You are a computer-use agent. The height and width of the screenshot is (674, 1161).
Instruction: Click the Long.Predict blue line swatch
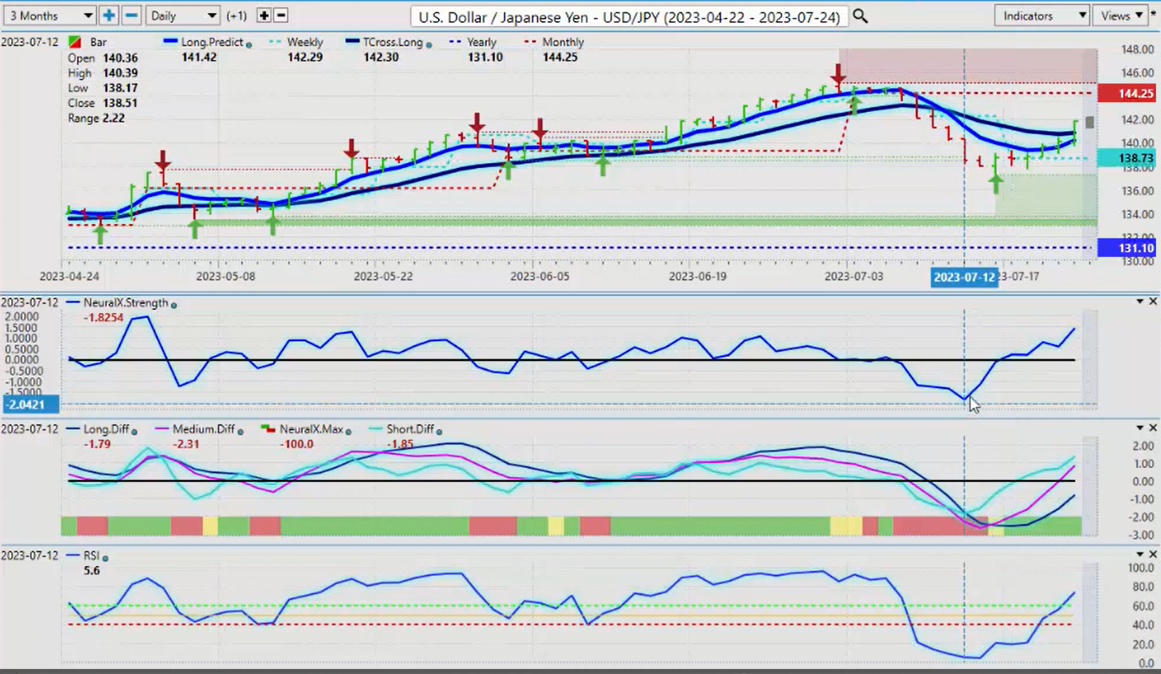(171, 42)
